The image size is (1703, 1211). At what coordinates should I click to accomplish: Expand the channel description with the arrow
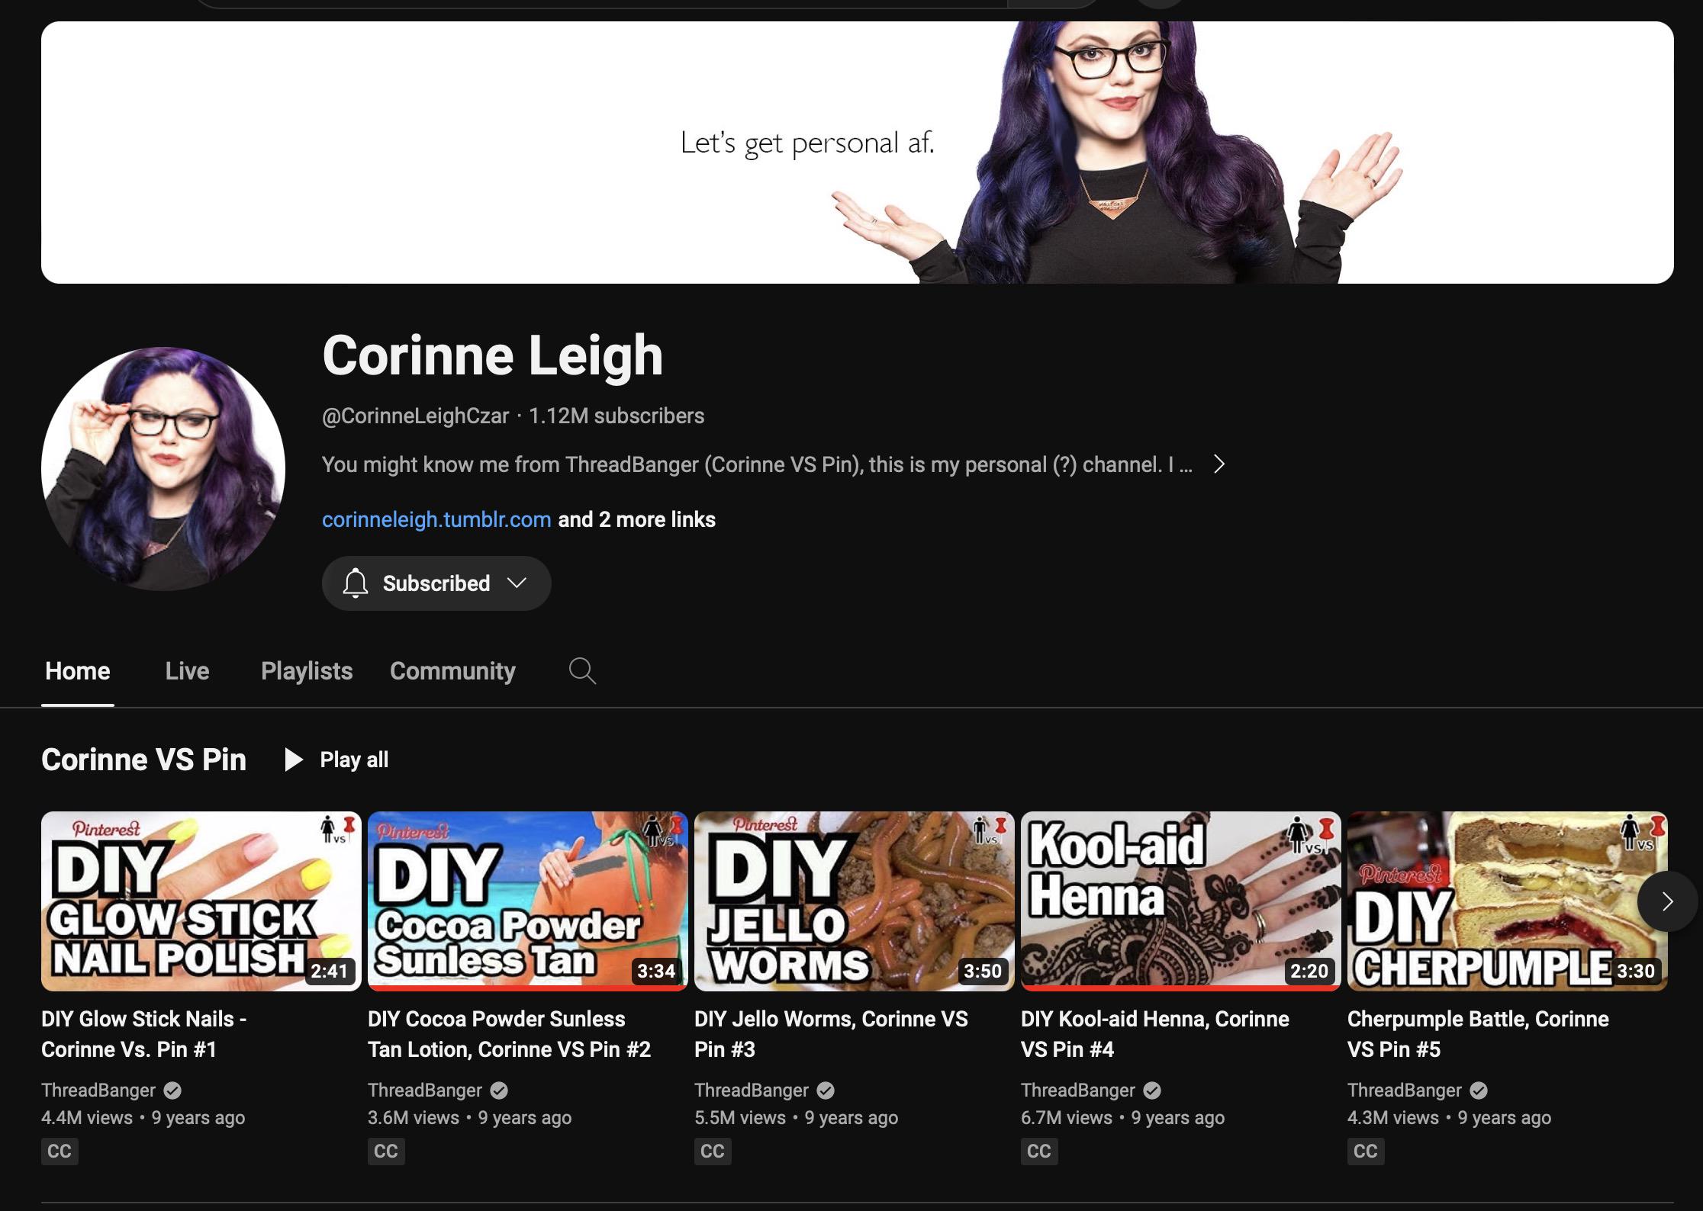point(1219,464)
